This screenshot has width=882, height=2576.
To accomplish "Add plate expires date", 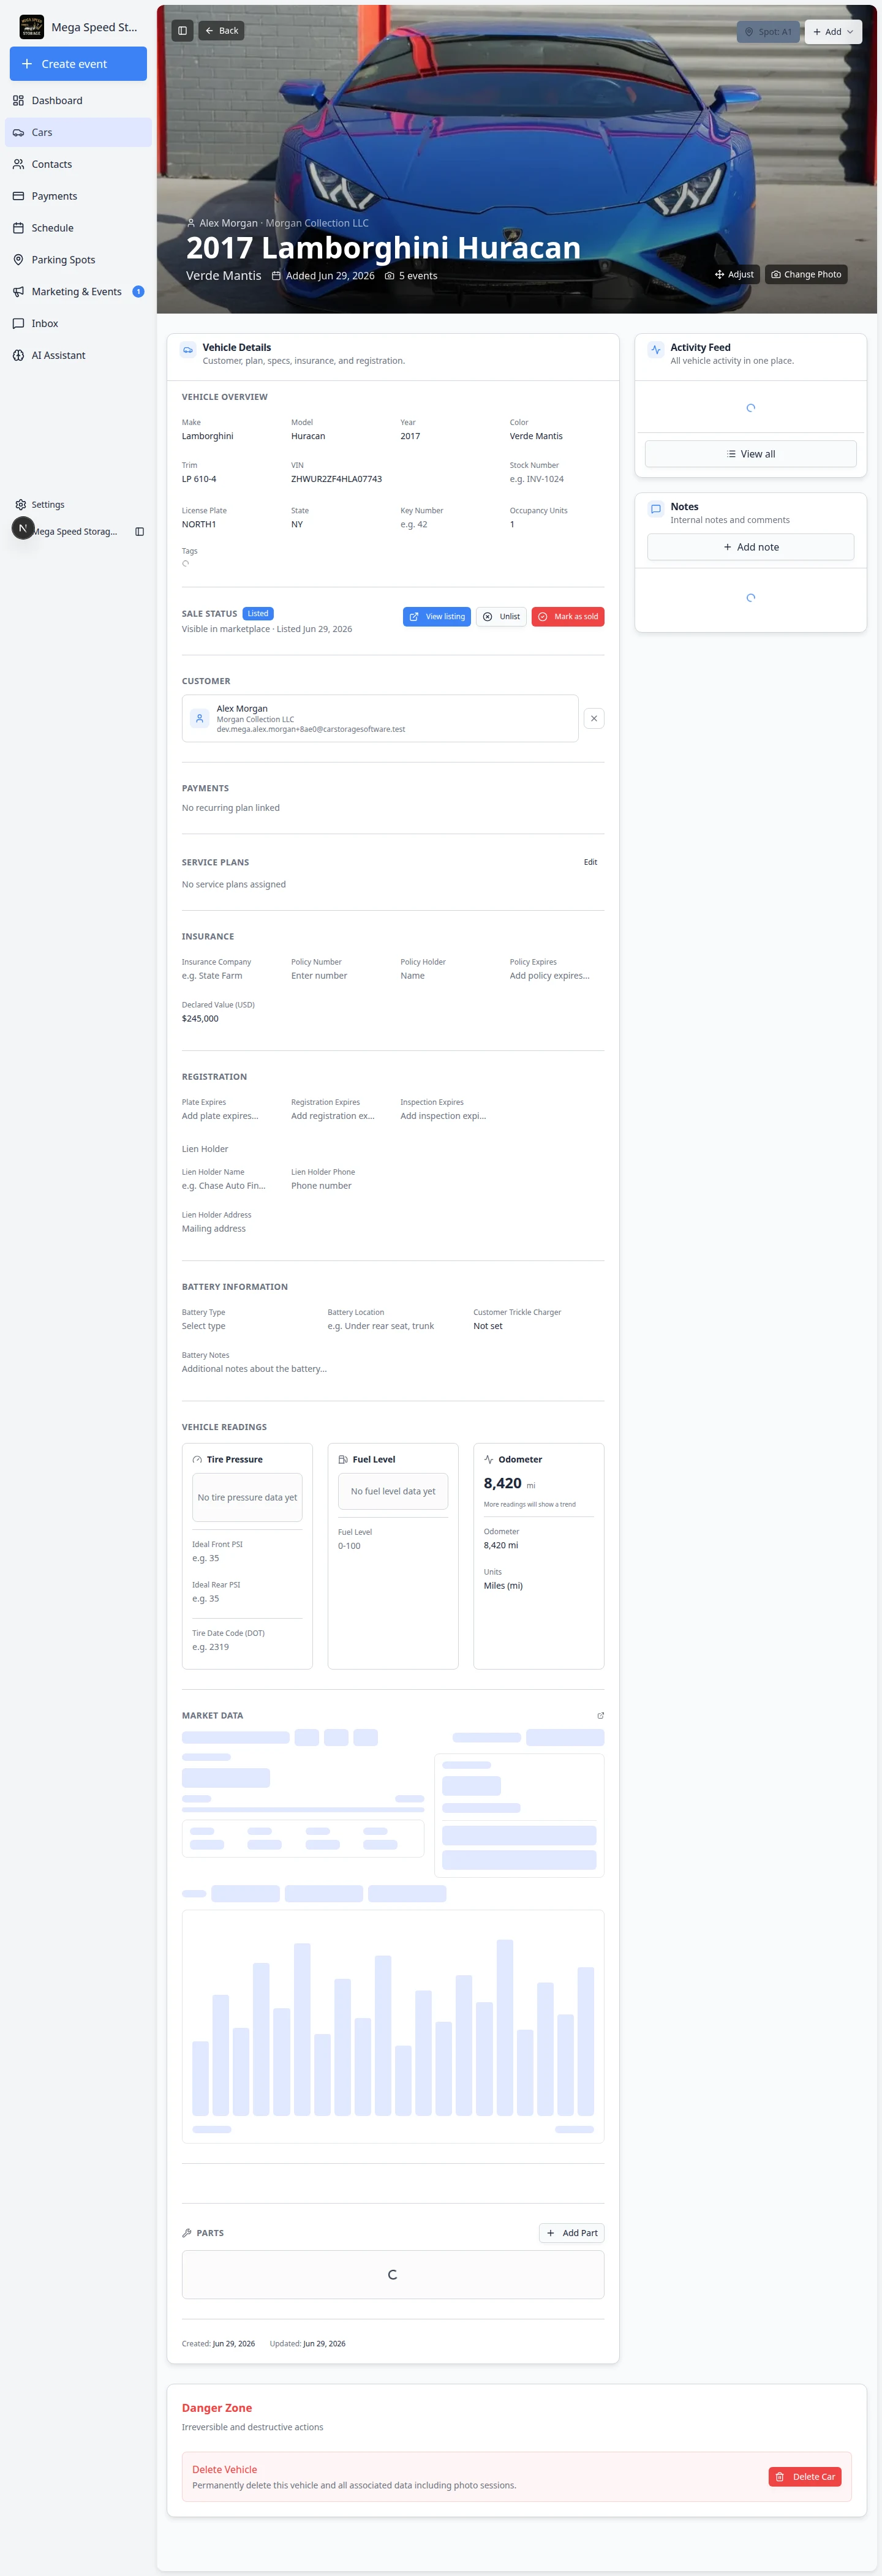I will pyautogui.click(x=228, y=1116).
